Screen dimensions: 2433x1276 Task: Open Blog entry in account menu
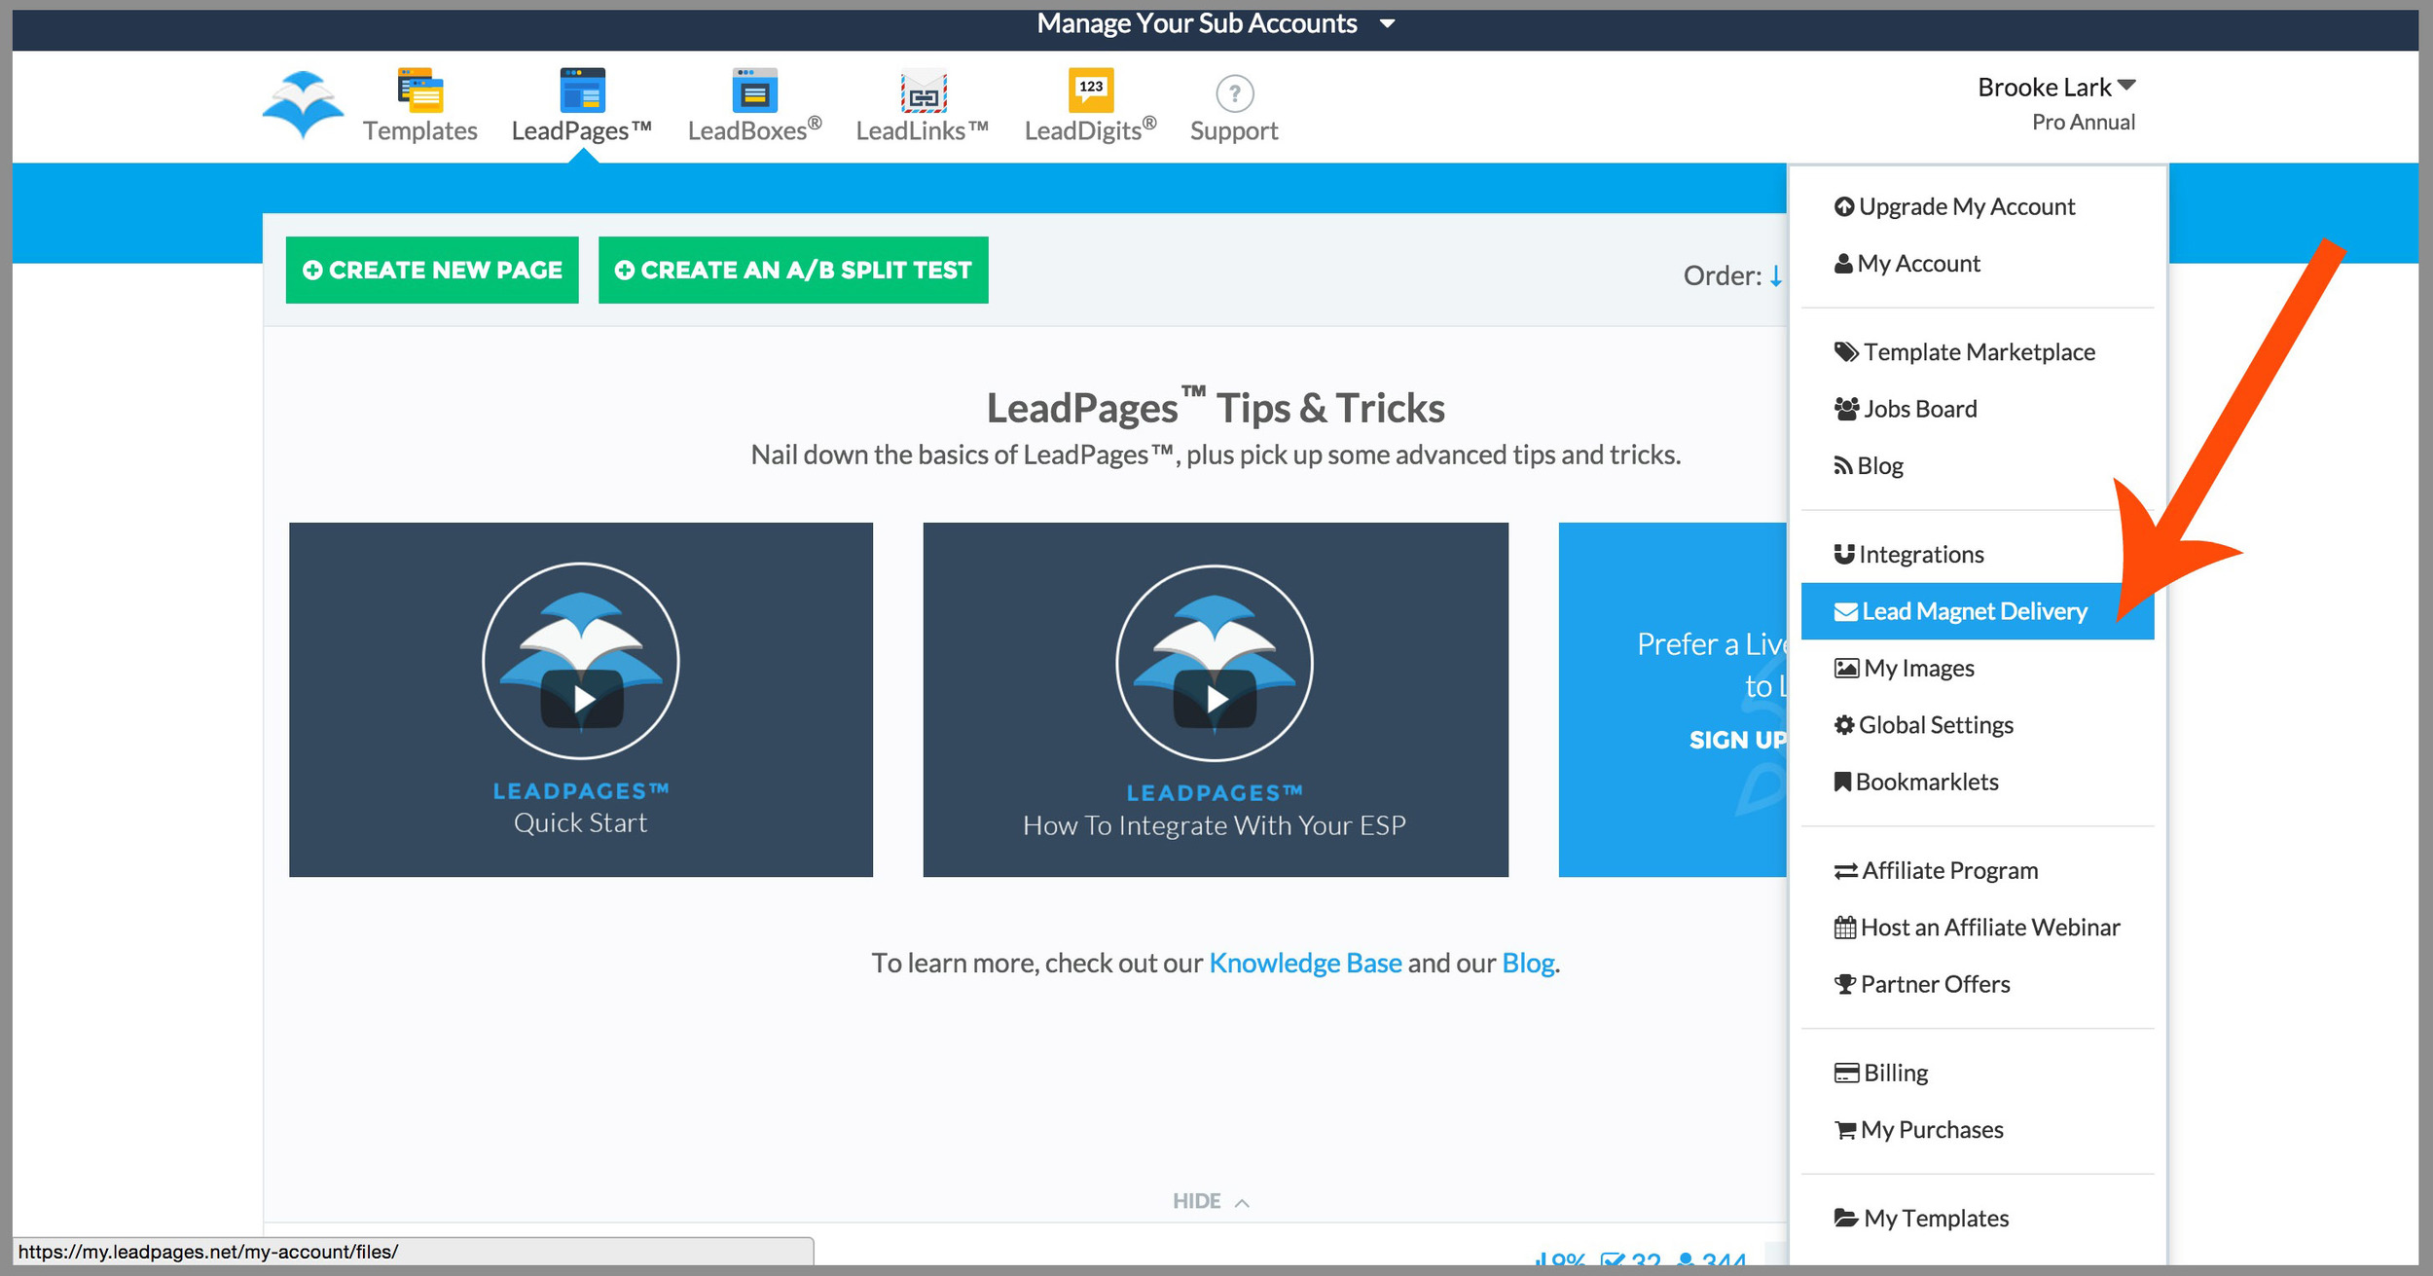(x=1868, y=465)
